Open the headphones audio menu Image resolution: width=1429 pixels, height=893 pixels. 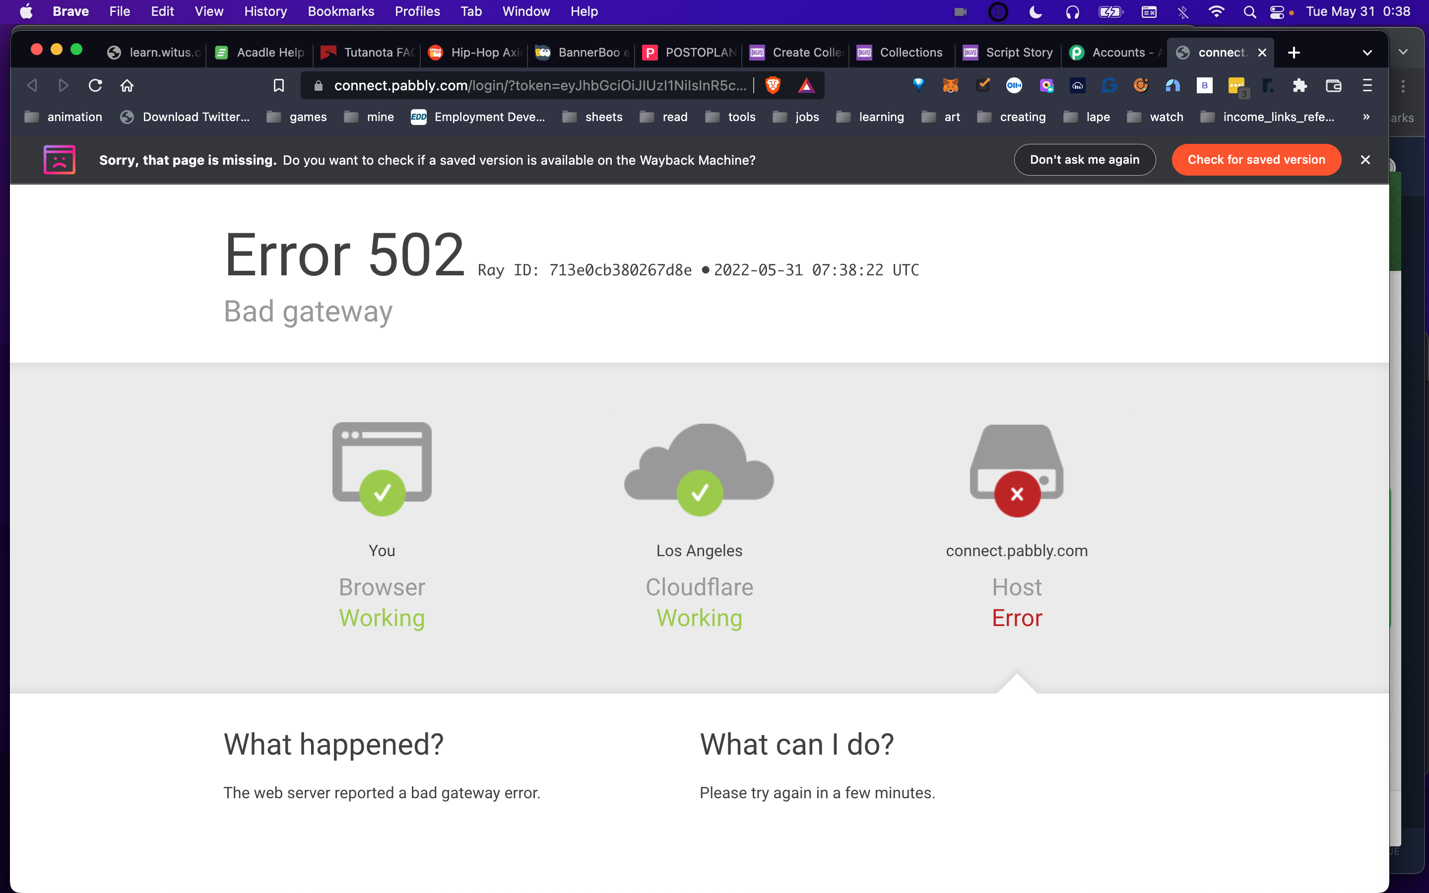coord(1072,12)
